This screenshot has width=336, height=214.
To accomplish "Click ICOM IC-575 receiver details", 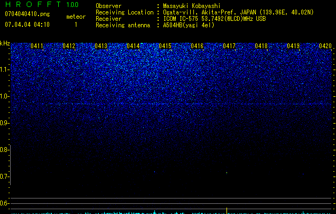I will pos(214,19).
